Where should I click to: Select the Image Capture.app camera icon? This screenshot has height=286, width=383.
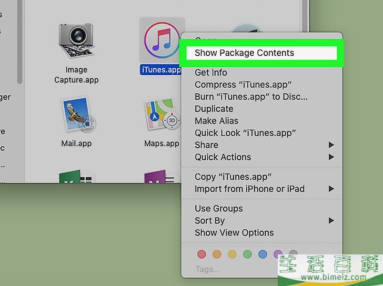click(x=76, y=40)
